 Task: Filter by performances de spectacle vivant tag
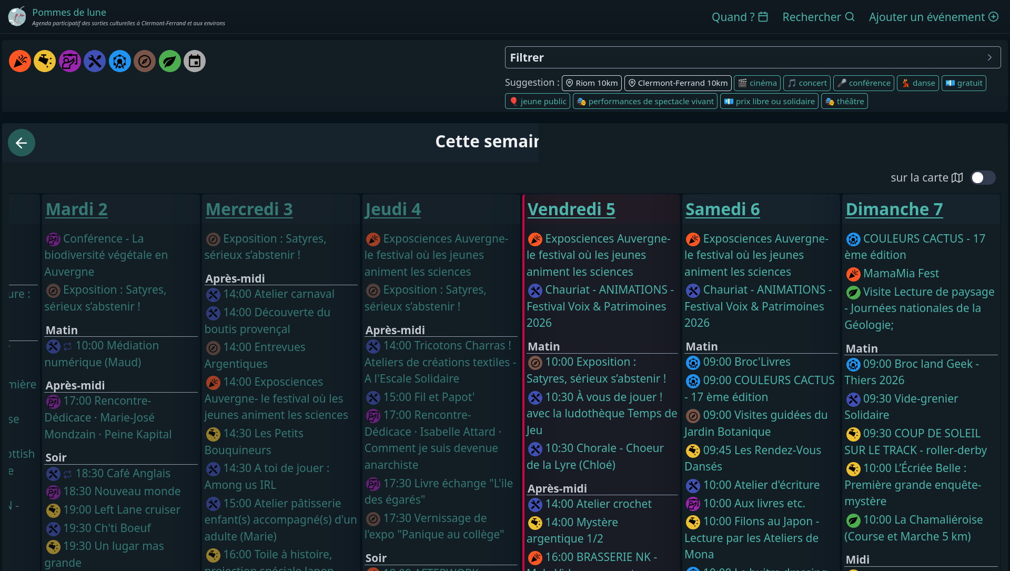[x=645, y=102]
